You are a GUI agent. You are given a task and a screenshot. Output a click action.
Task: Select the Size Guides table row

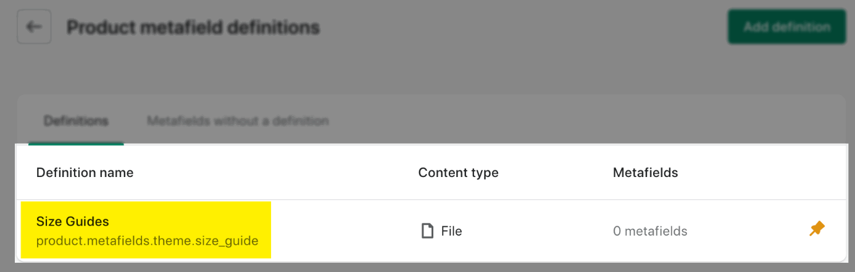coord(431,231)
